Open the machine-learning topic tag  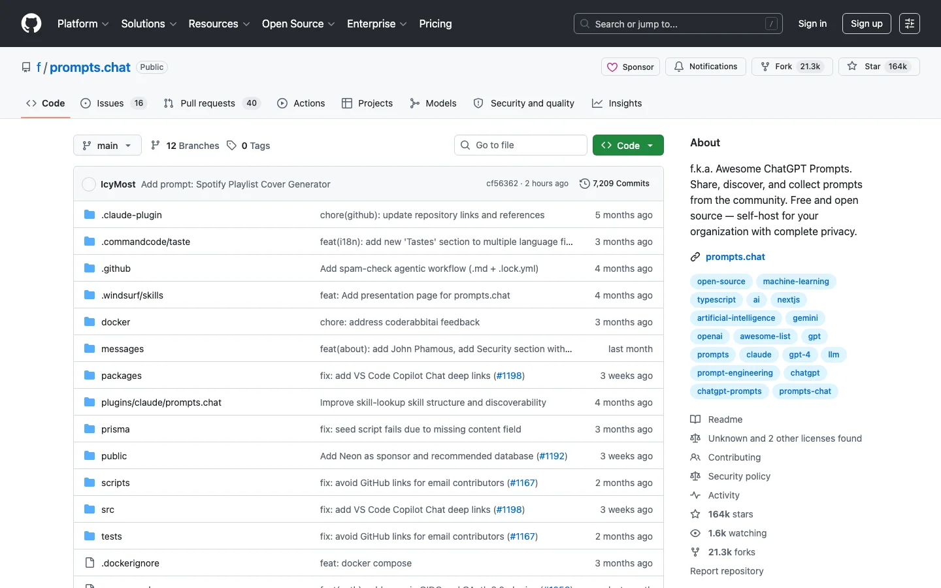[x=796, y=282]
